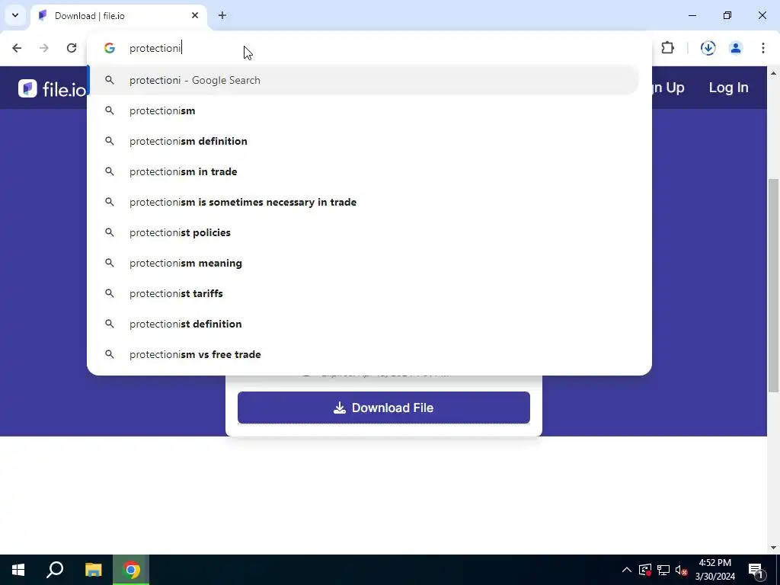Click the scrollbar up arrow
Image resolution: width=780 pixels, height=585 pixels.
click(773, 73)
